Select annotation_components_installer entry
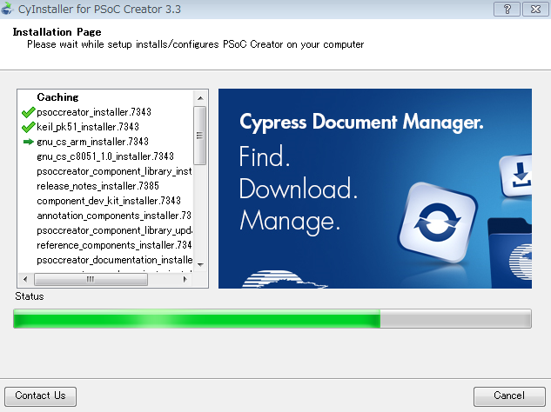Image resolution: width=551 pixels, height=412 pixels. pyautogui.click(x=114, y=216)
